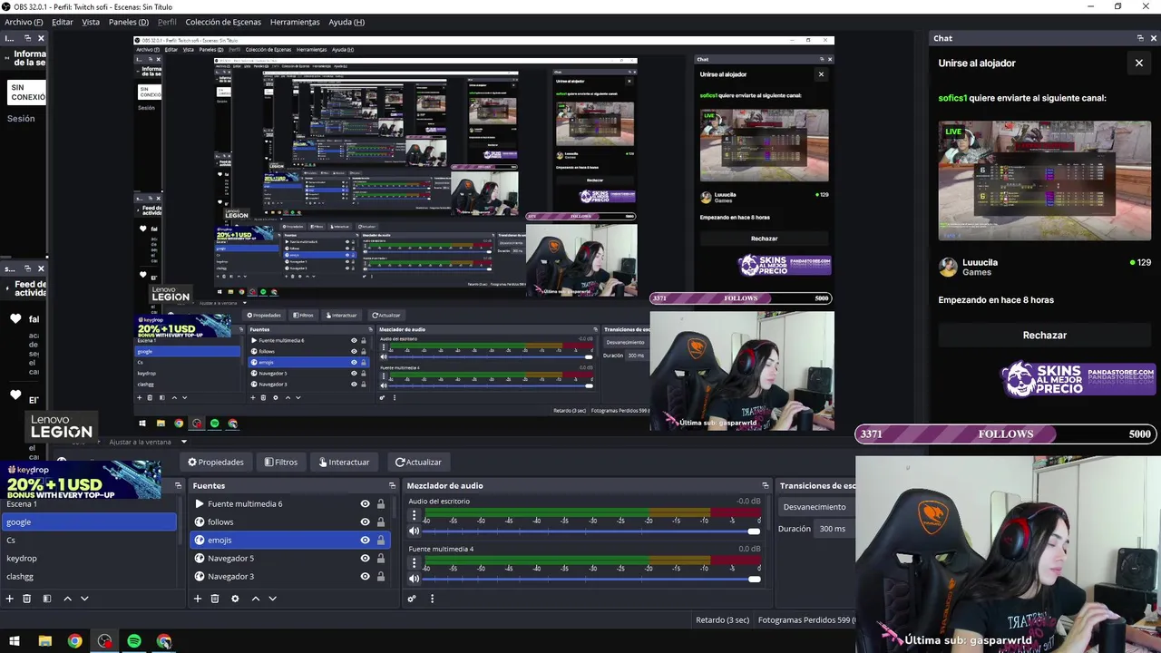Select the Cs scene
The image size is (1161, 653).
[89, 541]
